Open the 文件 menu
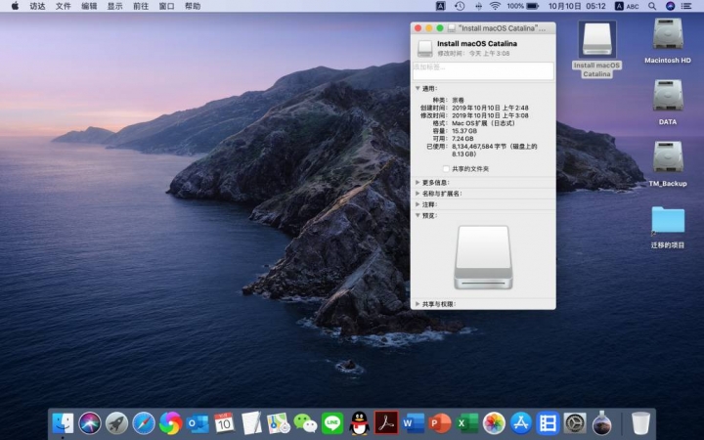704x440 pixels. (64, 6)
